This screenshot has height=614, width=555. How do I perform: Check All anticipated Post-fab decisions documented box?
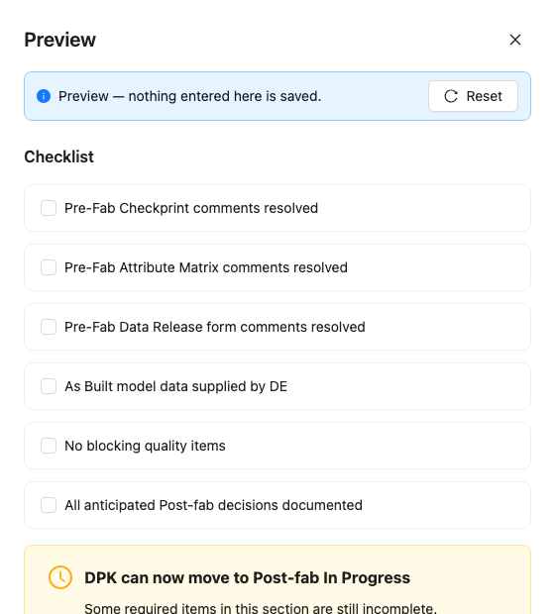click(49, 505)
